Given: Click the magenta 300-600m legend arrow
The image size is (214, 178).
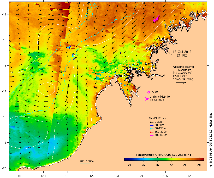Looking at the screenshot, I should tap(151, 135).
